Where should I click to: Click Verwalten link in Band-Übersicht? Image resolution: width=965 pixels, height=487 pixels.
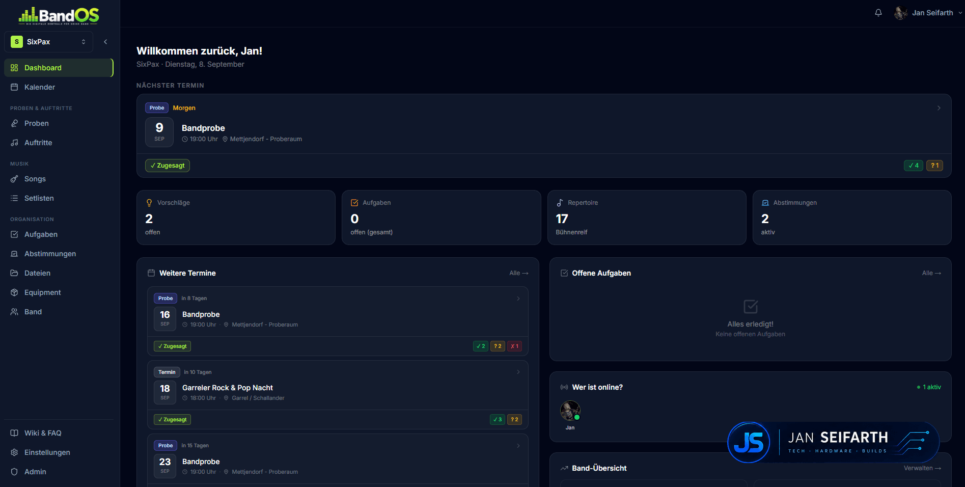coord(922,468)
